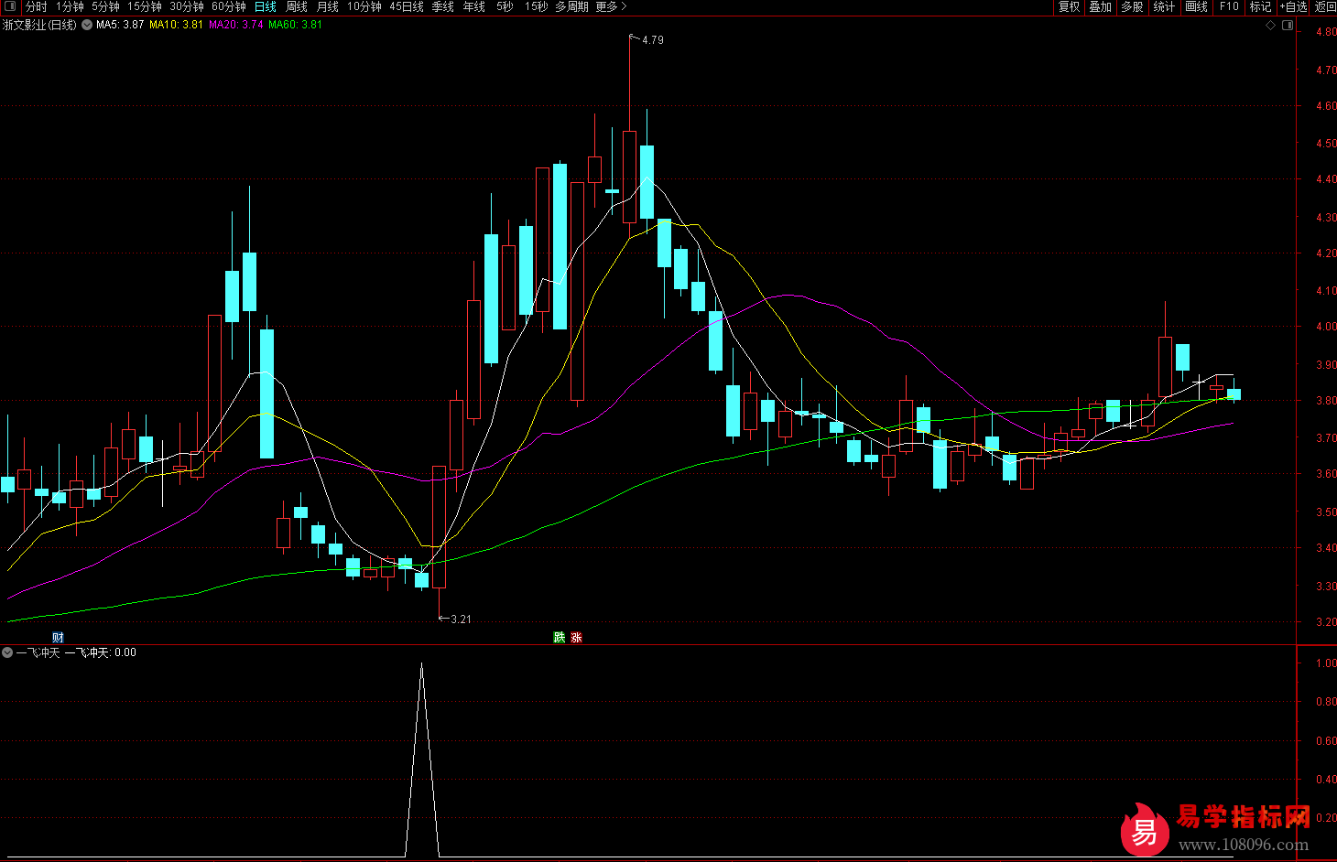Open the 一飞冲天 indicator dropdown
The height and width of the screenshot is (862, 1337).
pos(7,652)
